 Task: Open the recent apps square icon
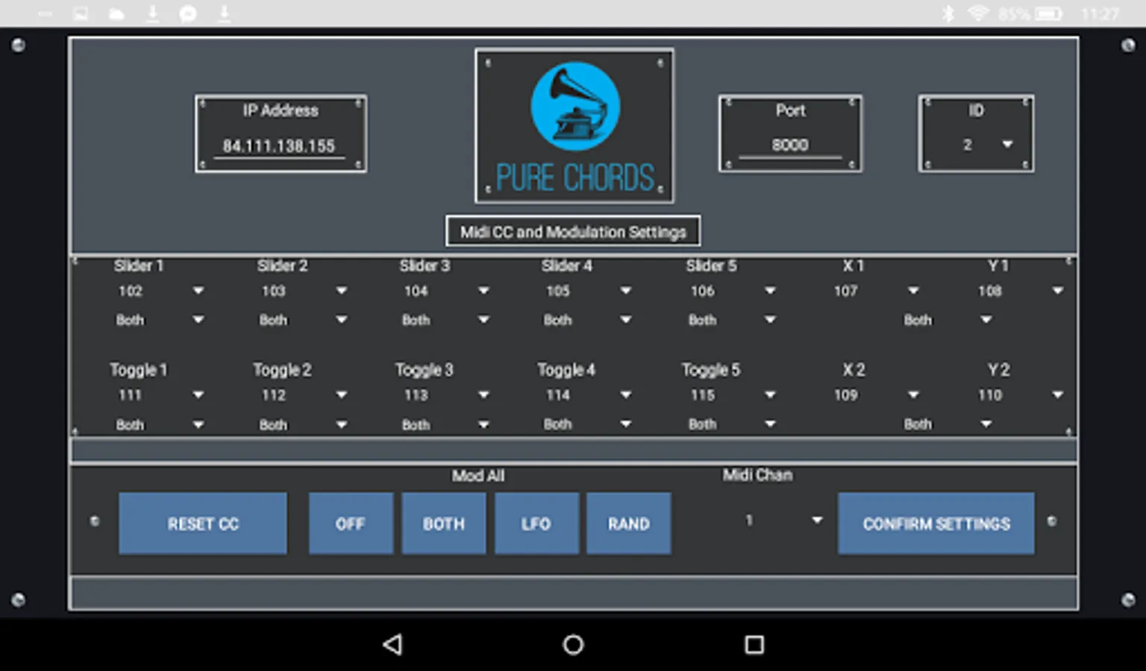click(754, 644)
